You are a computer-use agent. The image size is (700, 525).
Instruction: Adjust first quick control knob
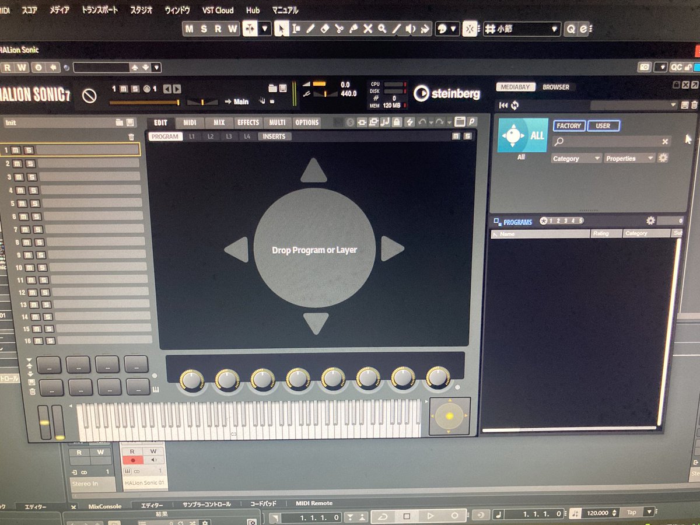(x=191, y=380)
